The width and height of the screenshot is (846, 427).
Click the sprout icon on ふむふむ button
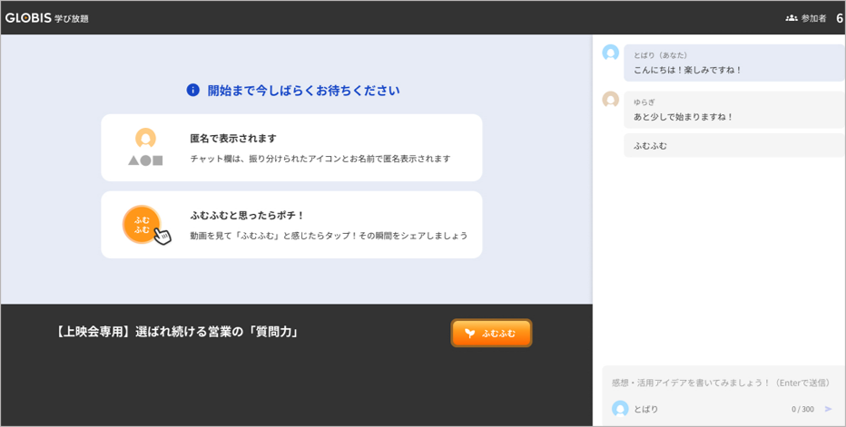tap(470, 334)
